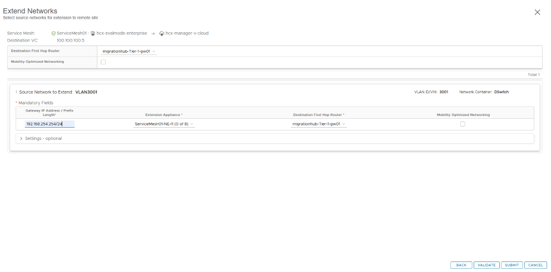Image resolution: width=551 pixels, height=272 pixels.
Task: Submit the network extension
Action: (x=512, y=265)
